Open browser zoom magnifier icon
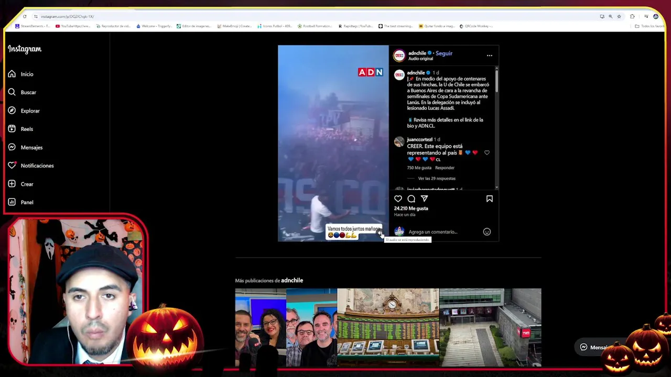This screenshot has height=377, width=671. tap(610, 16)
